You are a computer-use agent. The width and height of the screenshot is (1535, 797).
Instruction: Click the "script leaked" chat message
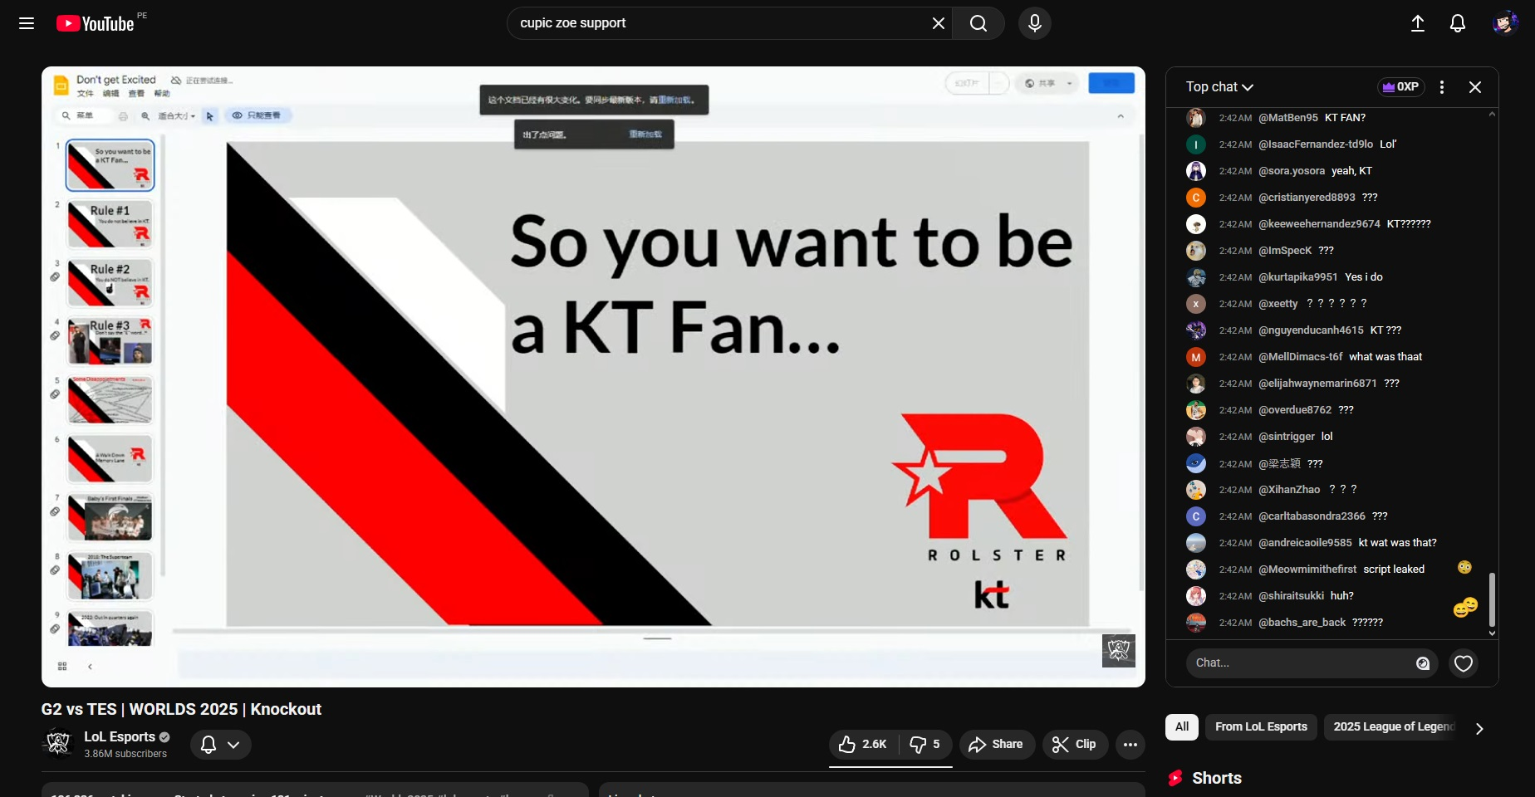pyautogui.click(x=1394, y=570)
